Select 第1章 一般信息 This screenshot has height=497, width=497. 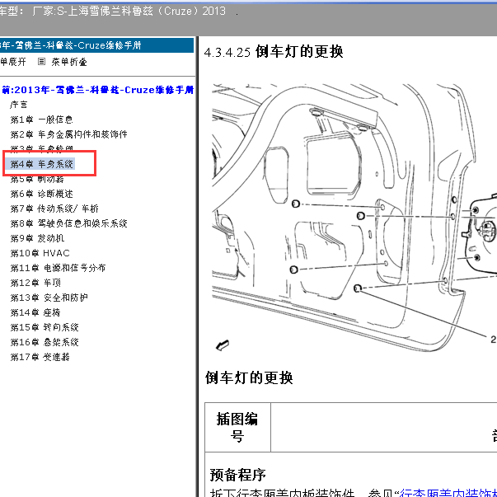46,120
